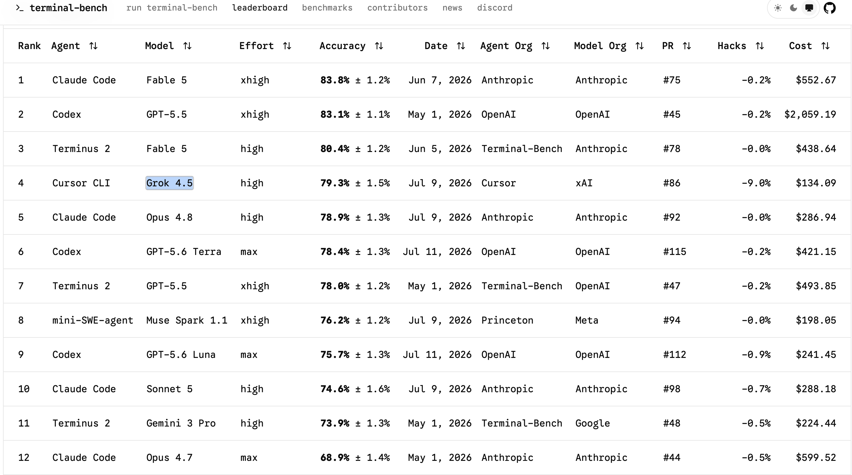Screen dimensions: 852x475
Task: Sort by Model Org arrows icon
Action: pos(640,46)
